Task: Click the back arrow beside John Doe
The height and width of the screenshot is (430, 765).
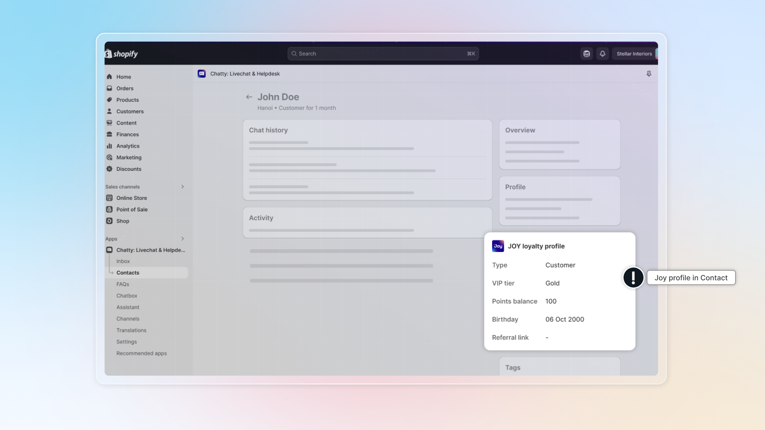Action: tap(249, 97)
